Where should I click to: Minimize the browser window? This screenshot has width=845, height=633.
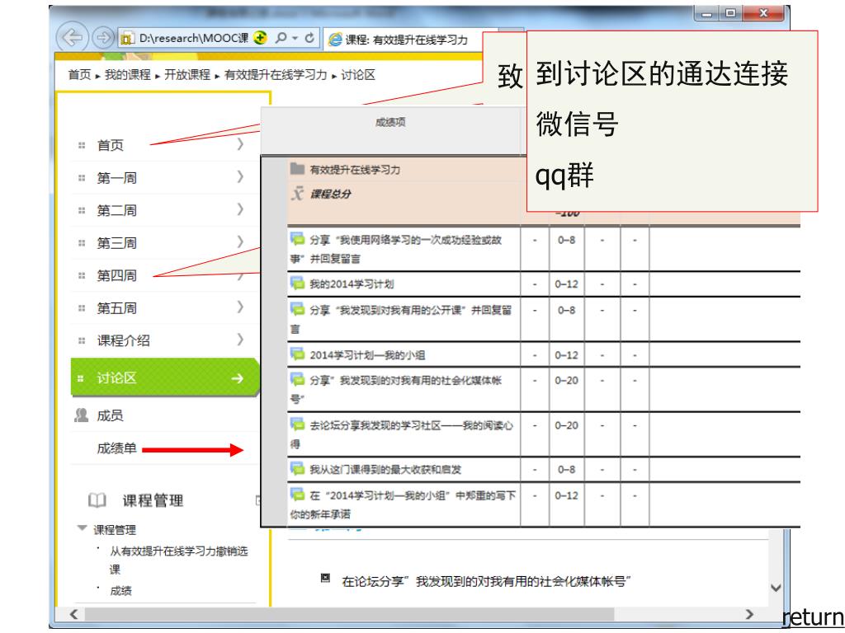(706, 14)
